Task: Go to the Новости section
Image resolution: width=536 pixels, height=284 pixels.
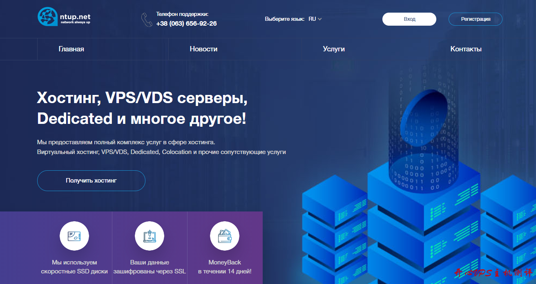Action: click(x=203, y=49)
